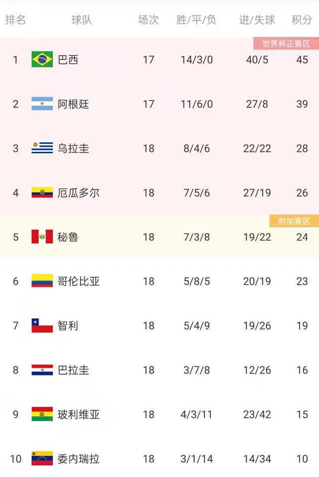Click the Bolivia flag icon

click(x=42, y=414)
